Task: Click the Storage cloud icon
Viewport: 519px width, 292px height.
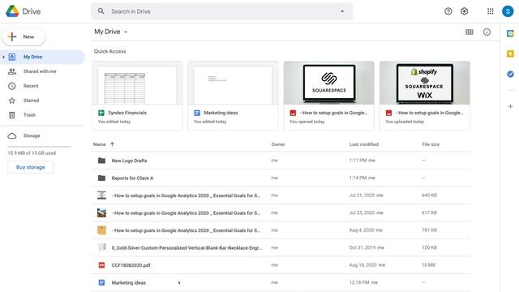Action: click(x=12, y=135)
